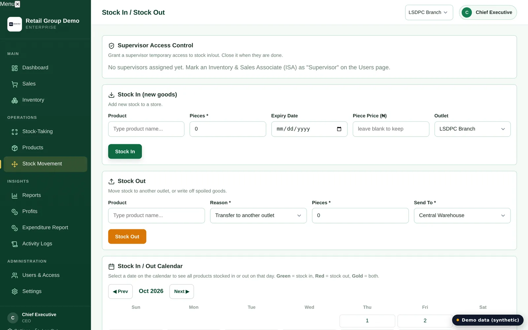The image size is (528, 330).
Task: Click the Settings gear icon
Action: click(x=15, y=292)
